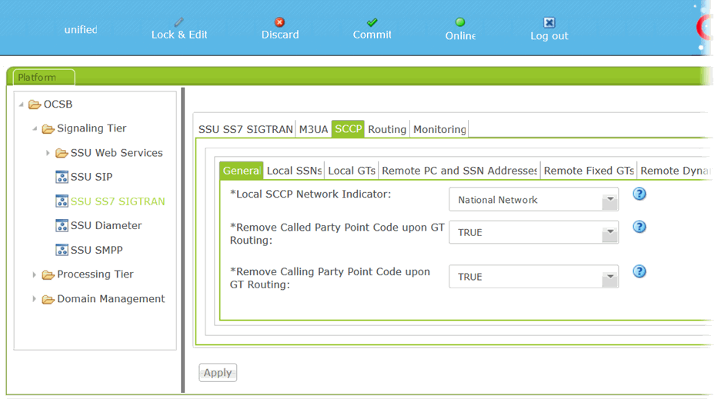Select the OCSB root tree label

pos(58,105)
